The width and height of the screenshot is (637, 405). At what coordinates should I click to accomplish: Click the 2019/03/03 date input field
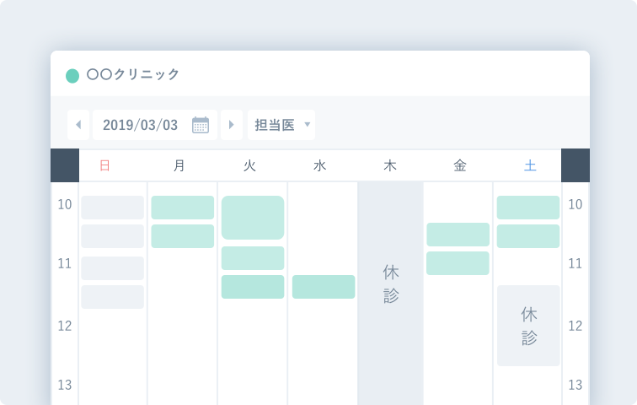141,125
